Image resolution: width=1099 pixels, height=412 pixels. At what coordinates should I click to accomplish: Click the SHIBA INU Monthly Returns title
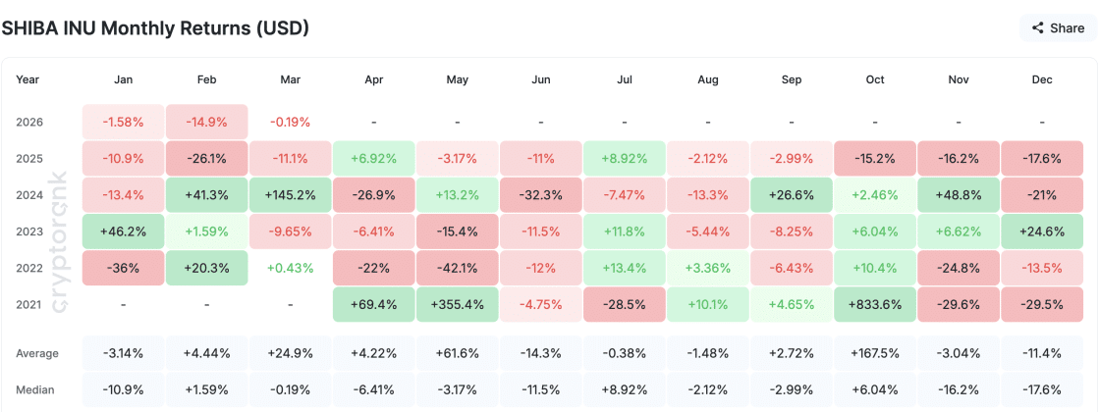pyautogui.click(x=155, y=28)
